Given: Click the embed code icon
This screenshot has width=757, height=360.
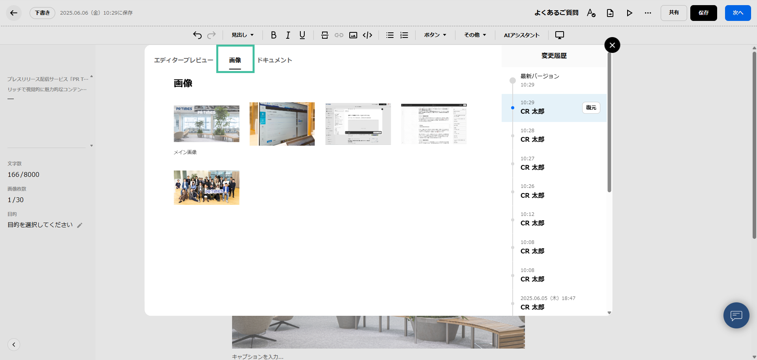Looking at the screenshot, I should coord(367,35).
